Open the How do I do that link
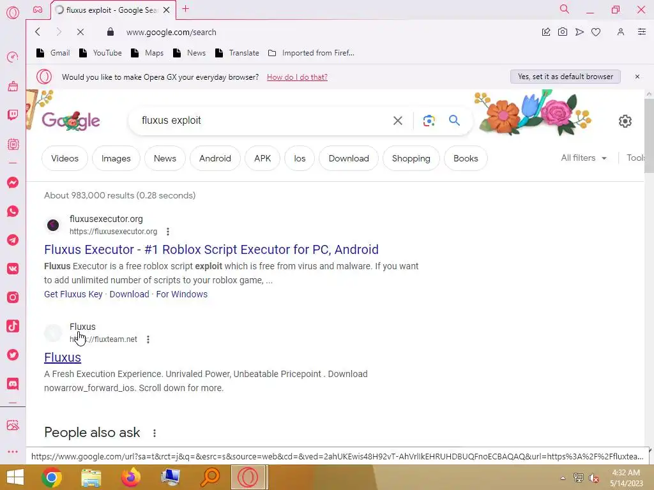This screenshot has height=490, width=654. pos(297,77)
